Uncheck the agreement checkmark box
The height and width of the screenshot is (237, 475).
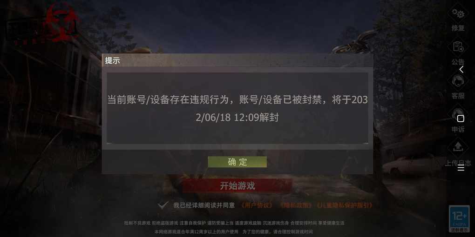coord(163,205)
